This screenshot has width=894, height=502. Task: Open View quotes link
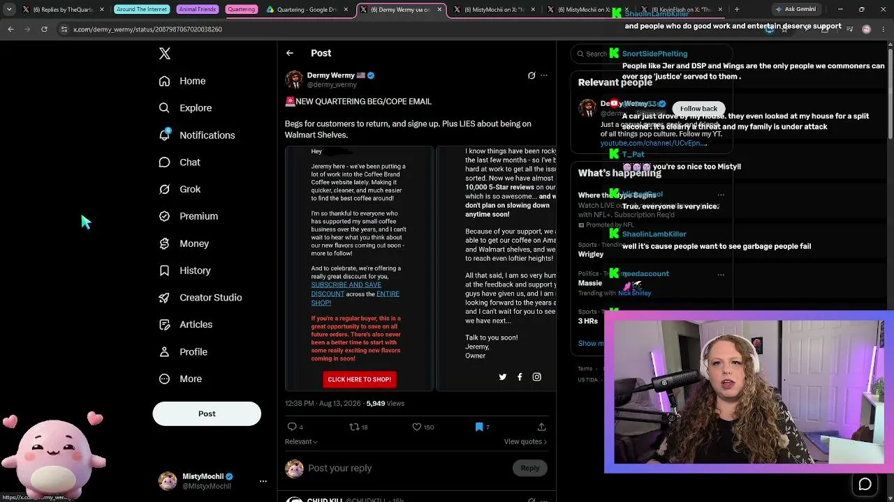525,441
